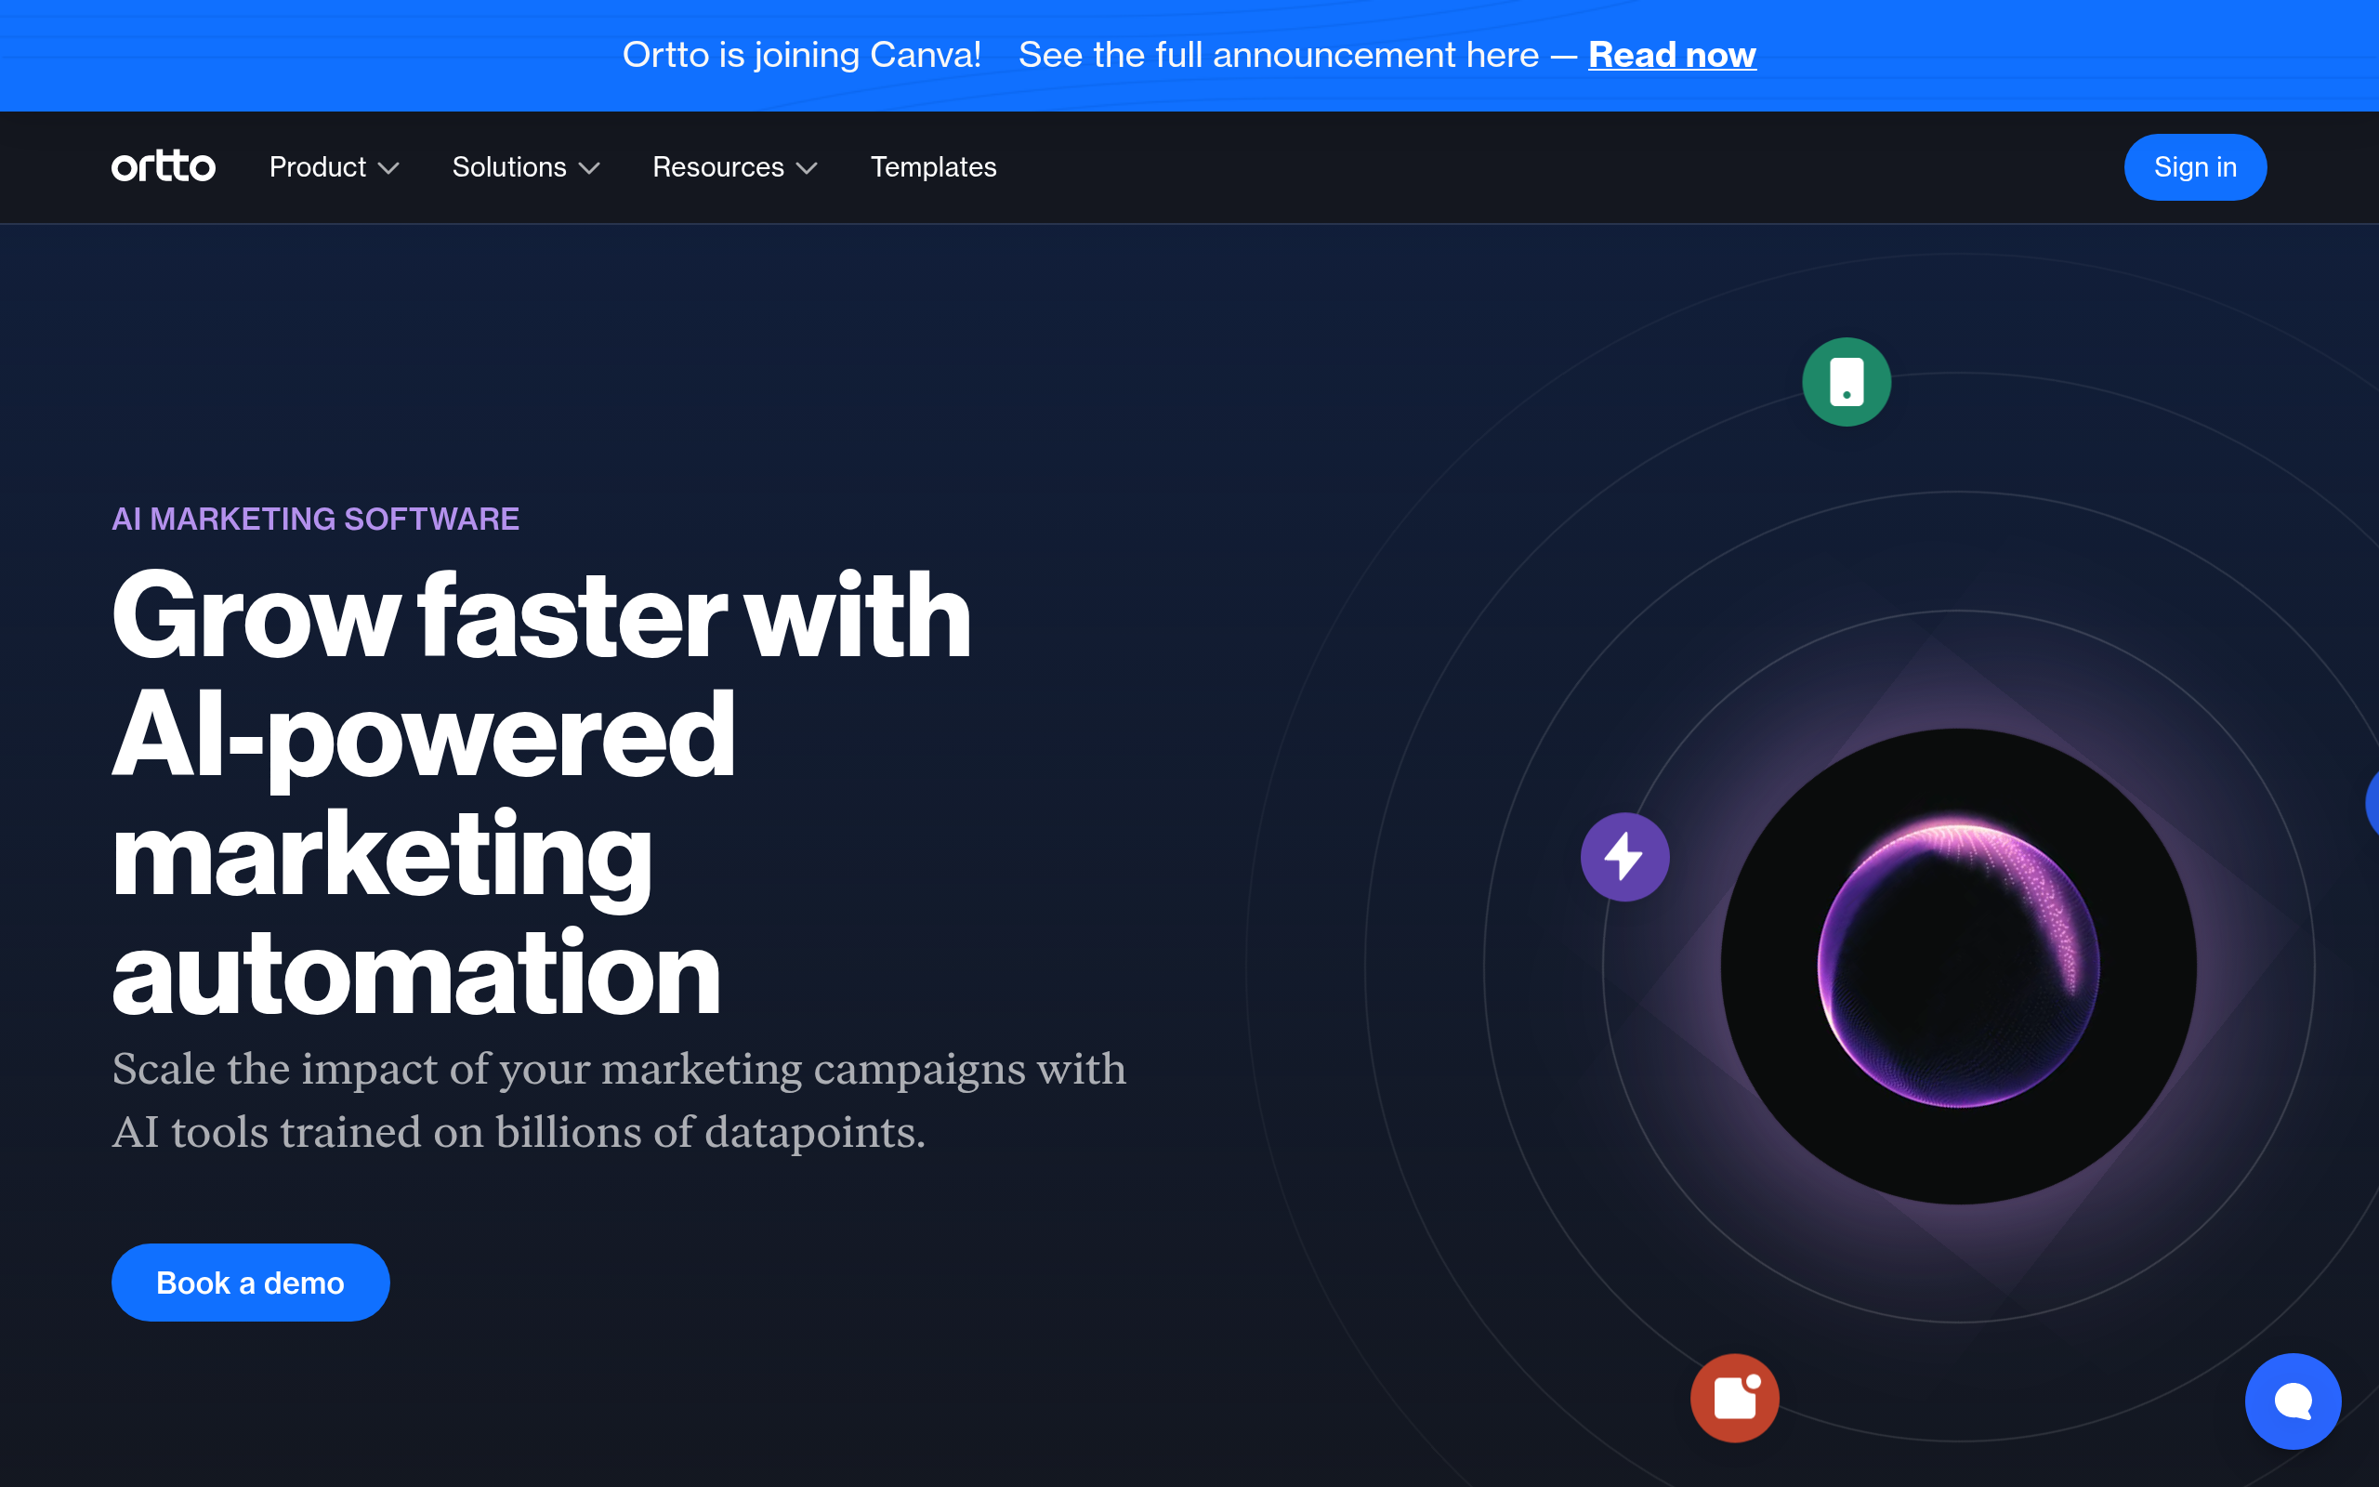
Task: Open the Resources menu label
Action: 718,167
